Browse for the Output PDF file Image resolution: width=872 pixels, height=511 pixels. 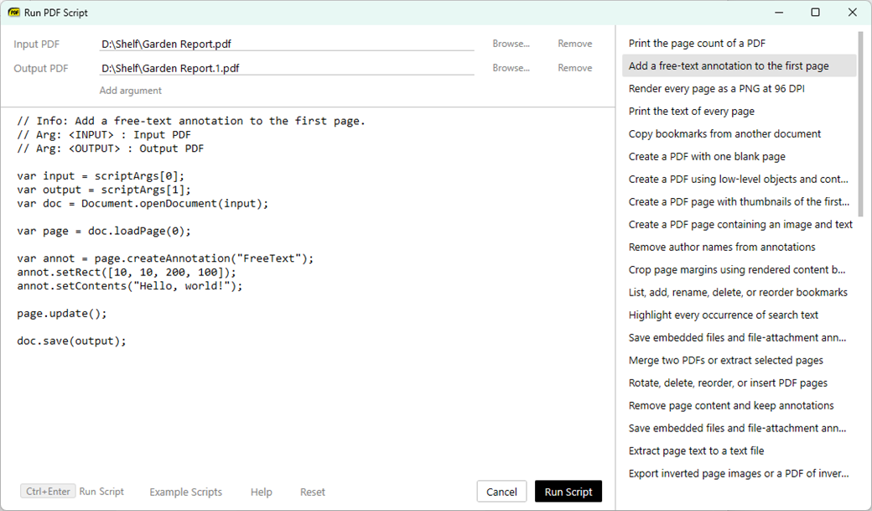coord(511,68)
